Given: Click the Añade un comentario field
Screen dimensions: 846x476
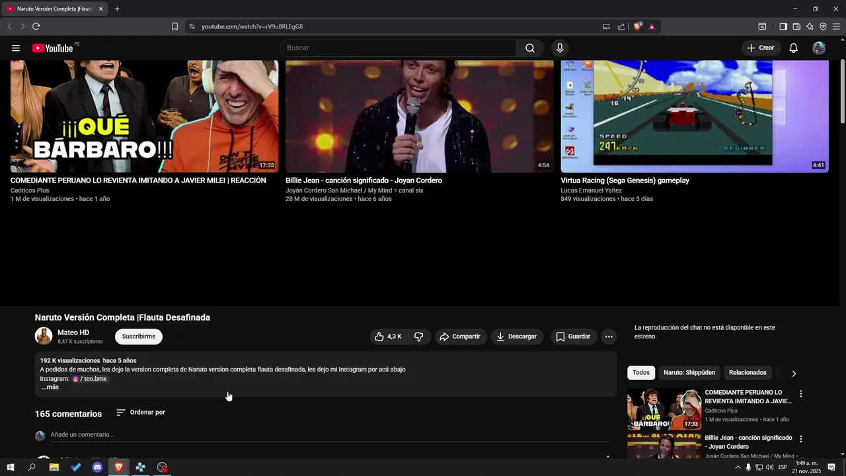Looking at the screenshot, I should (x=329, y=435).
